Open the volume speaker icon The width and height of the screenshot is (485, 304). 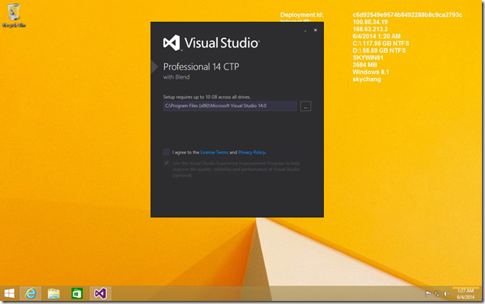point(446,294)
